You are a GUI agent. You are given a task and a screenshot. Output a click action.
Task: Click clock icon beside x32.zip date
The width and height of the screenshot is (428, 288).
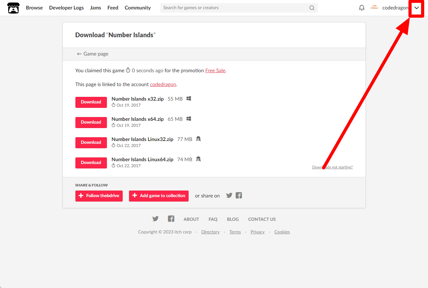tap(114, 105)
